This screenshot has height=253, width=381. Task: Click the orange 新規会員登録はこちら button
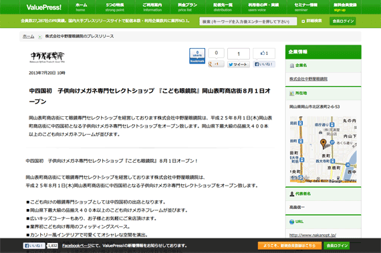pos(289,246)
